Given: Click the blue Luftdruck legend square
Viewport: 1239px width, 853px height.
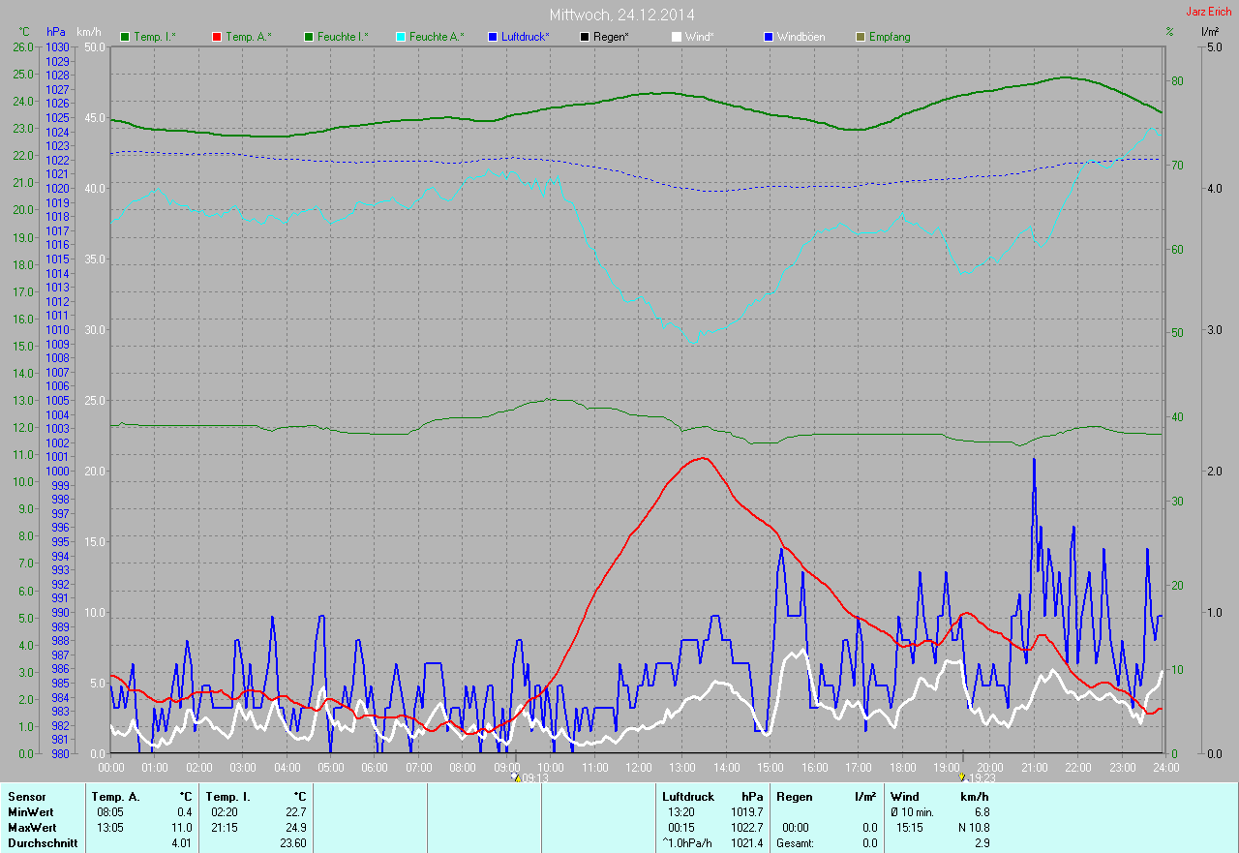Looking at the screenshot, I should (493, 37).
